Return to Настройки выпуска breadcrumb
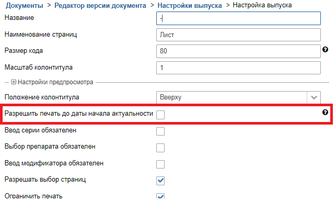The height and width of the screenshot is (201, 336). (x=190, y=5)
